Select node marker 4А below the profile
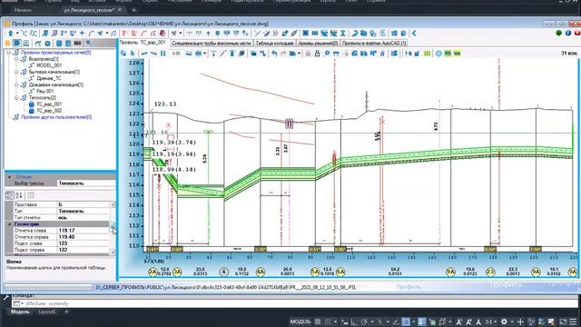The width and height of the screenshot is (581, 327). [x=261, y=272]
